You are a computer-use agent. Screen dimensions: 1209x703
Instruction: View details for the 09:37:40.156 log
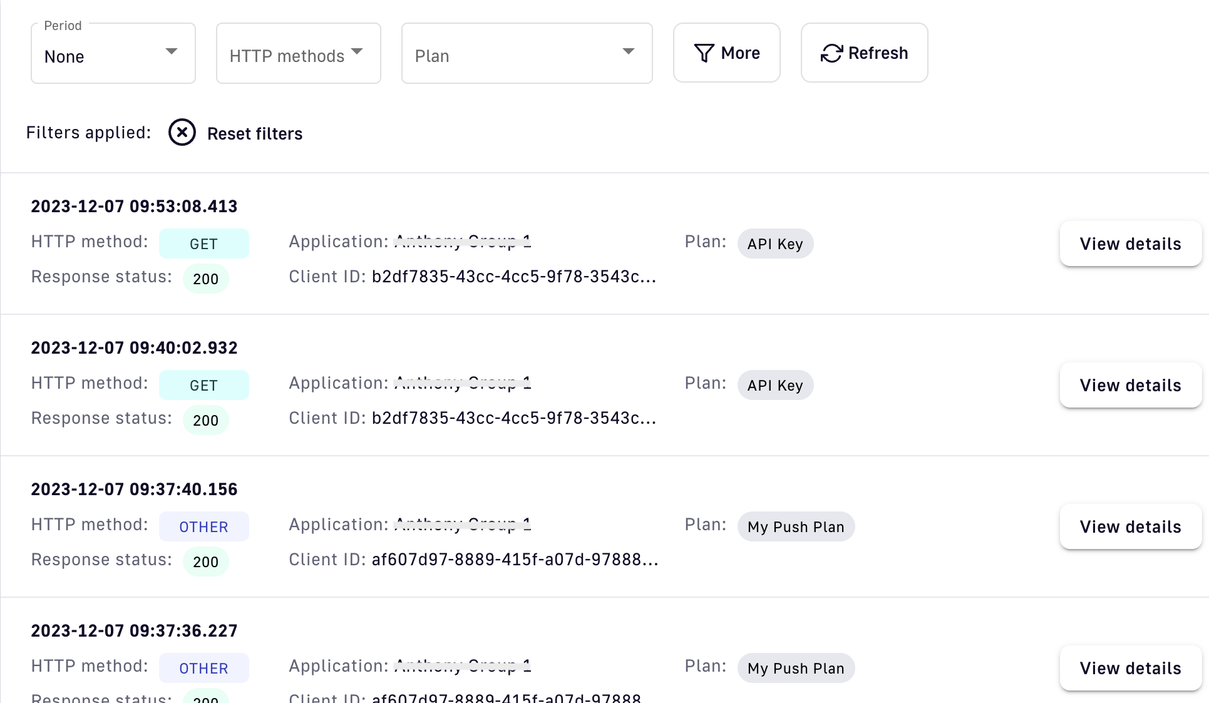coord(1130,527)
